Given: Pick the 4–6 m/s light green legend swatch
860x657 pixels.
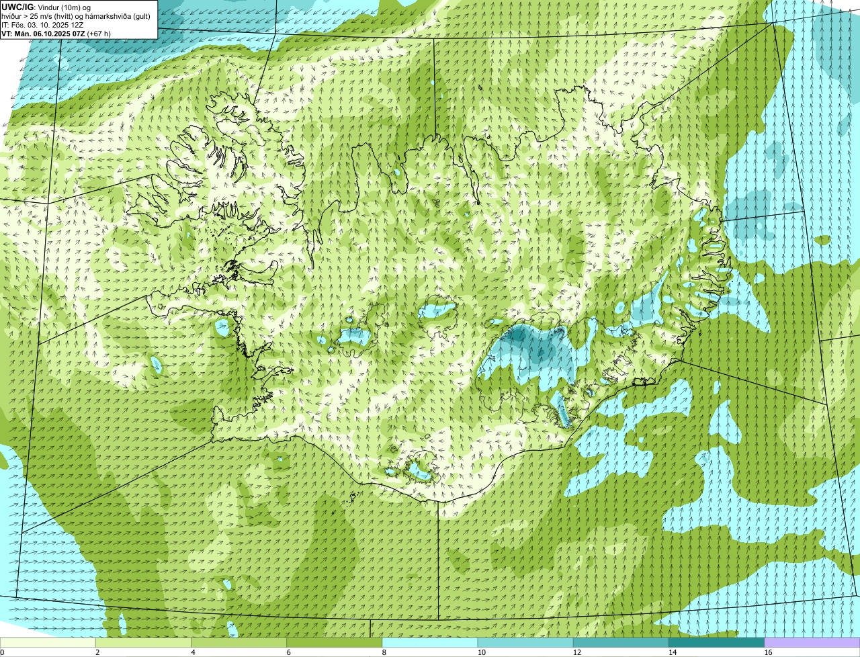Looking at the screenshot, I should [239, 642].
